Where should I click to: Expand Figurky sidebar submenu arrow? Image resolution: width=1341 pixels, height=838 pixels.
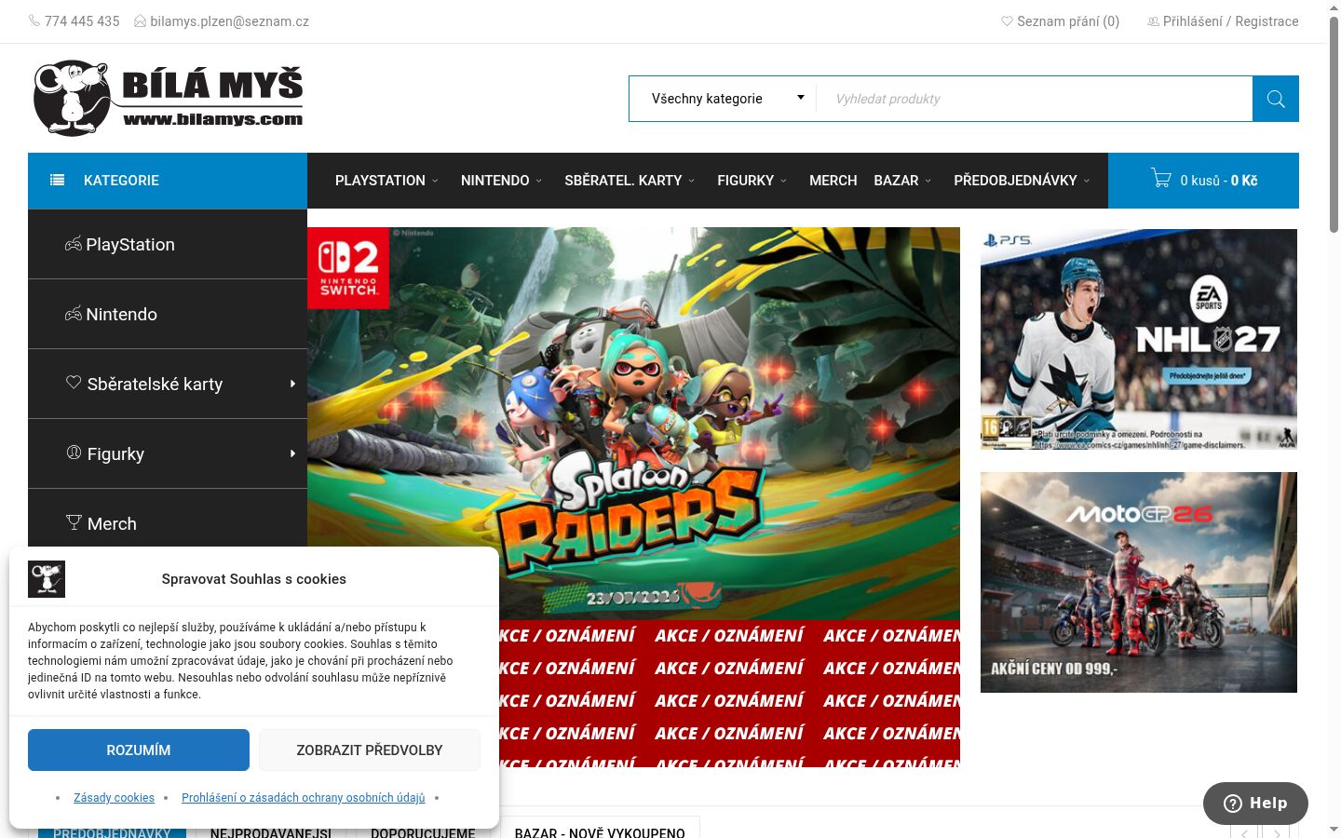[292, 453]
